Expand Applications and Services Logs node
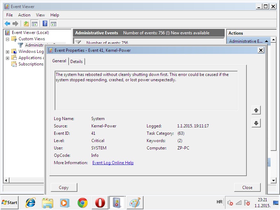 click(x=8, y=58)
